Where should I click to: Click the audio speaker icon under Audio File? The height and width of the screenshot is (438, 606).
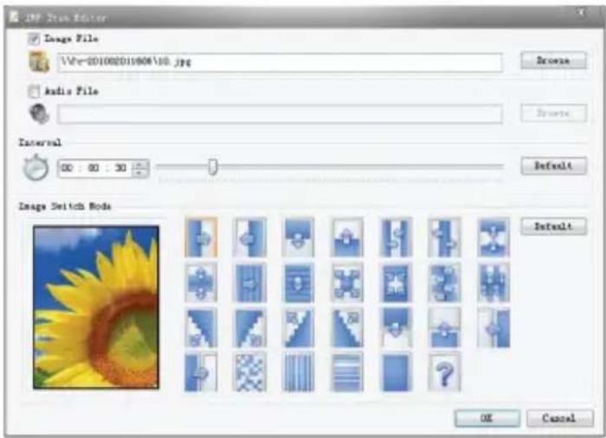39,113
